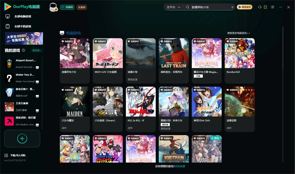
Task: Clear the search field text
Action: (232, 7)
